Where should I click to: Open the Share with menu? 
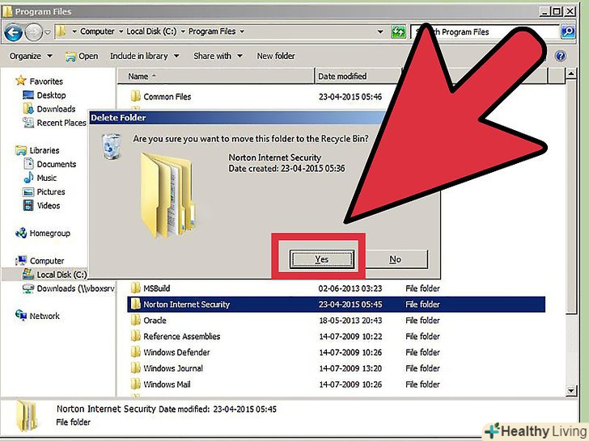[218, 57]
